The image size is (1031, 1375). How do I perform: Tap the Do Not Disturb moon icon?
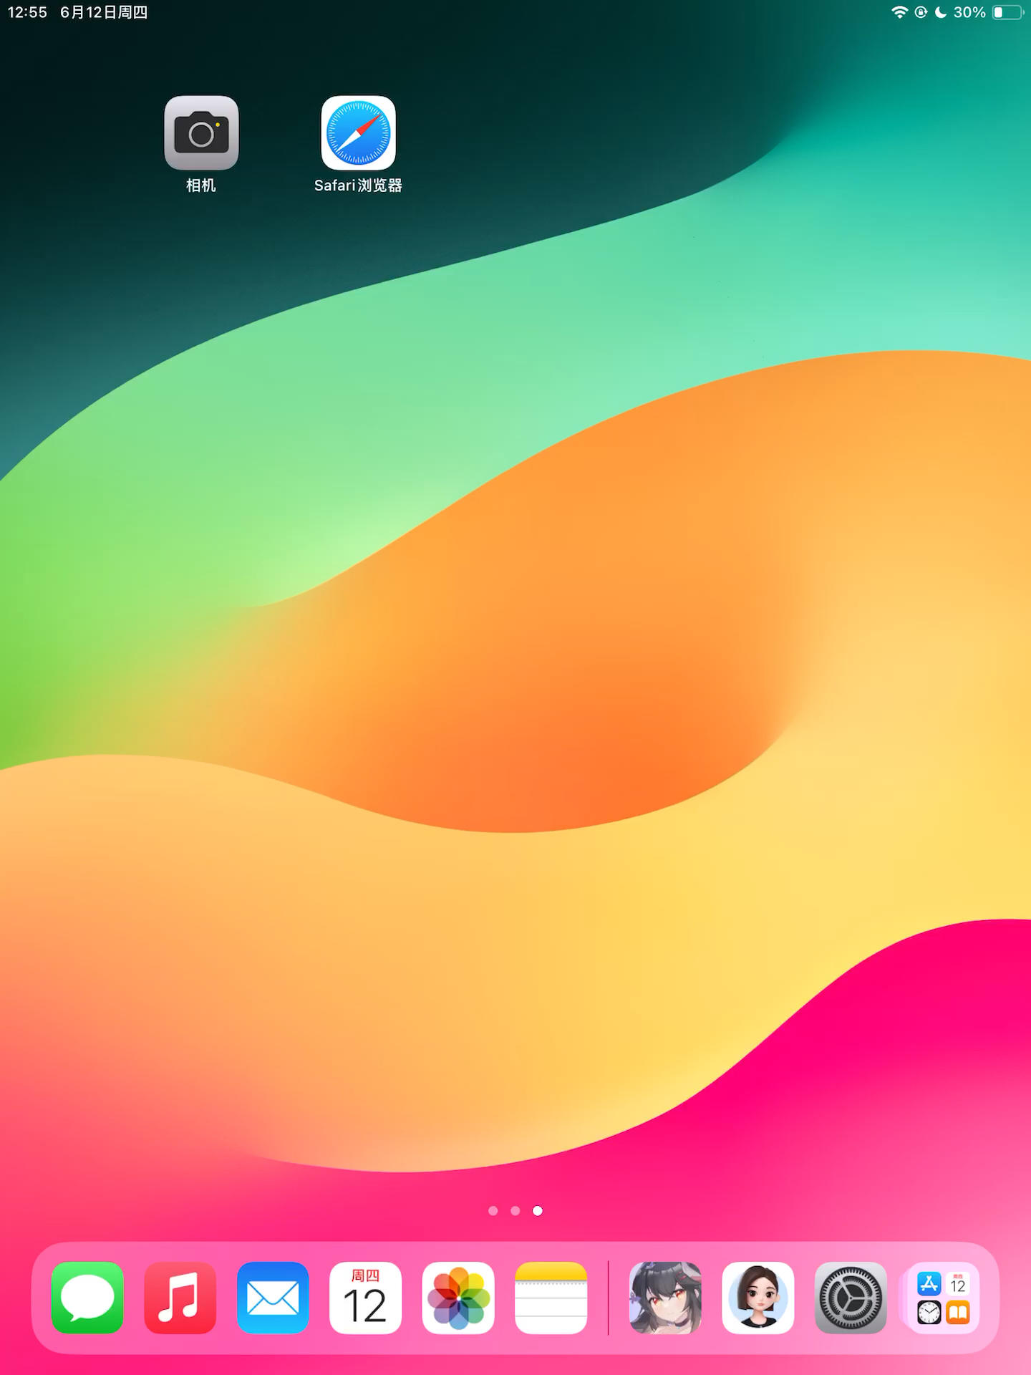point(941,12)
